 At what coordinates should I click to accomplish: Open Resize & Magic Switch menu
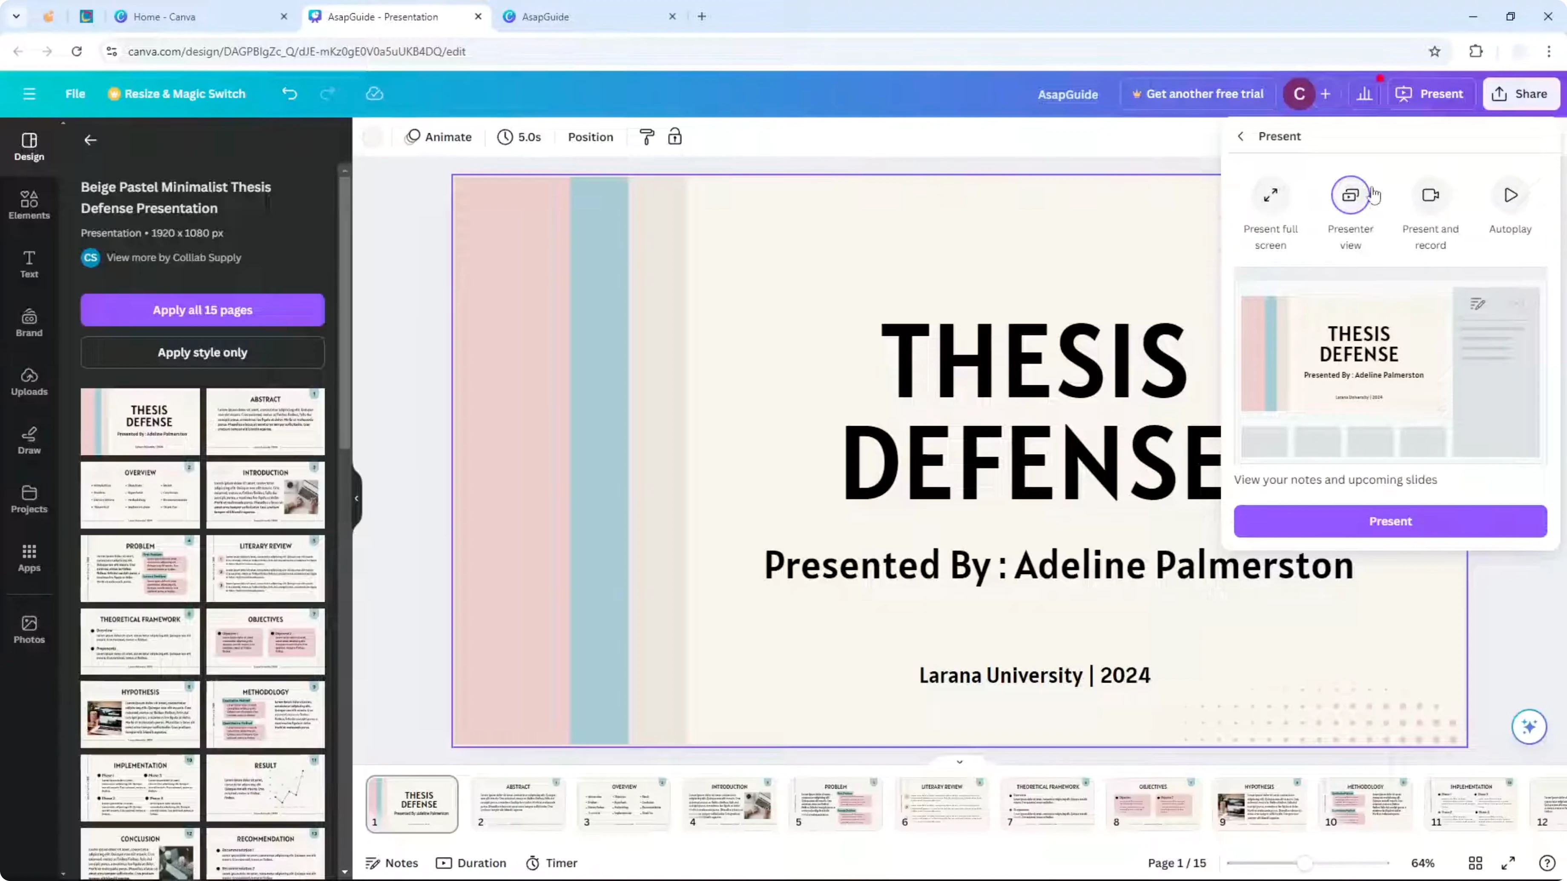click(176, 94)
